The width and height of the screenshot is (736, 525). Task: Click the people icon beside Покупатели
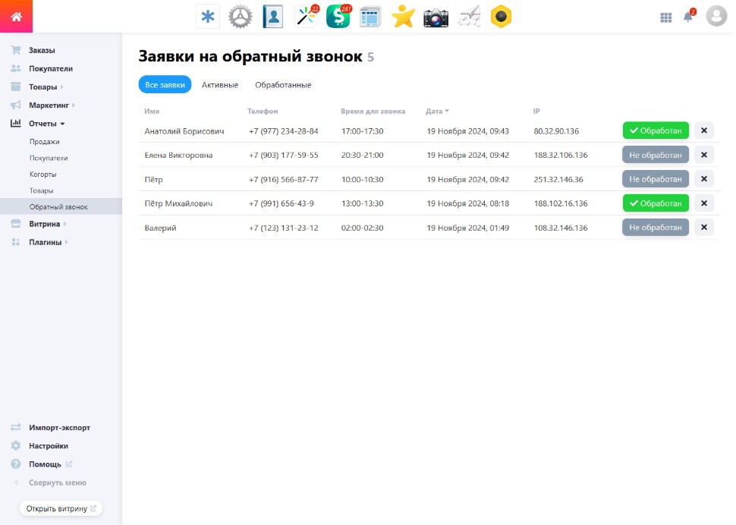[x=16, y=68]
